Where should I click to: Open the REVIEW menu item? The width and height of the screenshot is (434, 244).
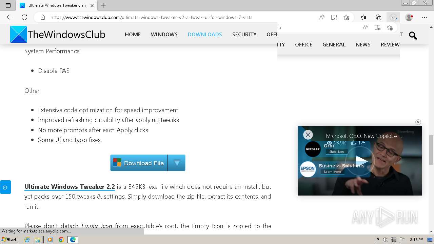tap(390, 44)
